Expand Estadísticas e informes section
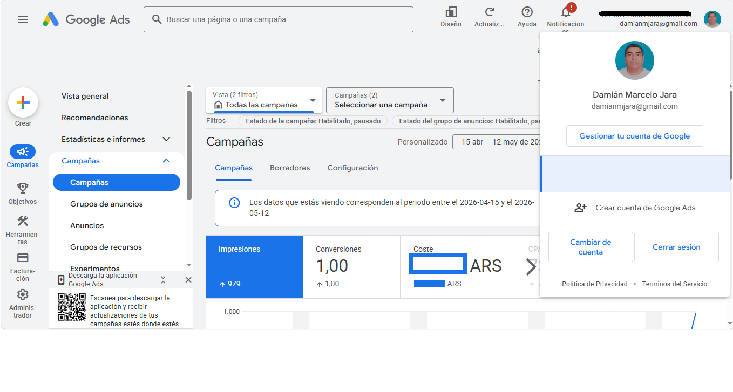 point(166,139)
